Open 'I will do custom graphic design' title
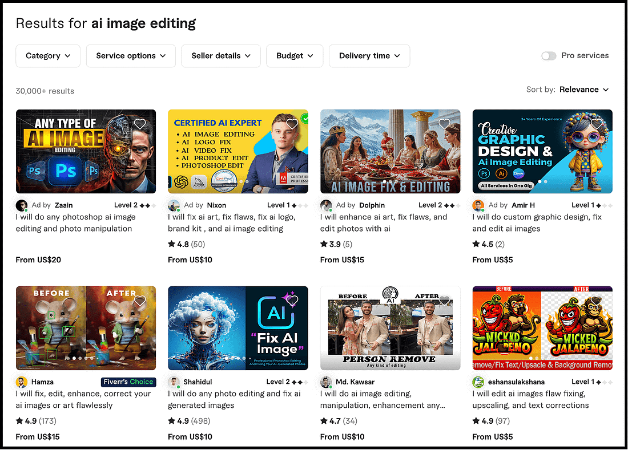This screenshot has height=450, width=628. [x=537, y=223]
